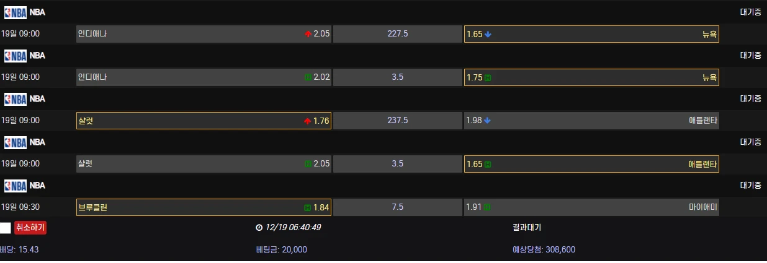Click the blue down arrow next to 애틀랜타 1.98

click(488, 121)
